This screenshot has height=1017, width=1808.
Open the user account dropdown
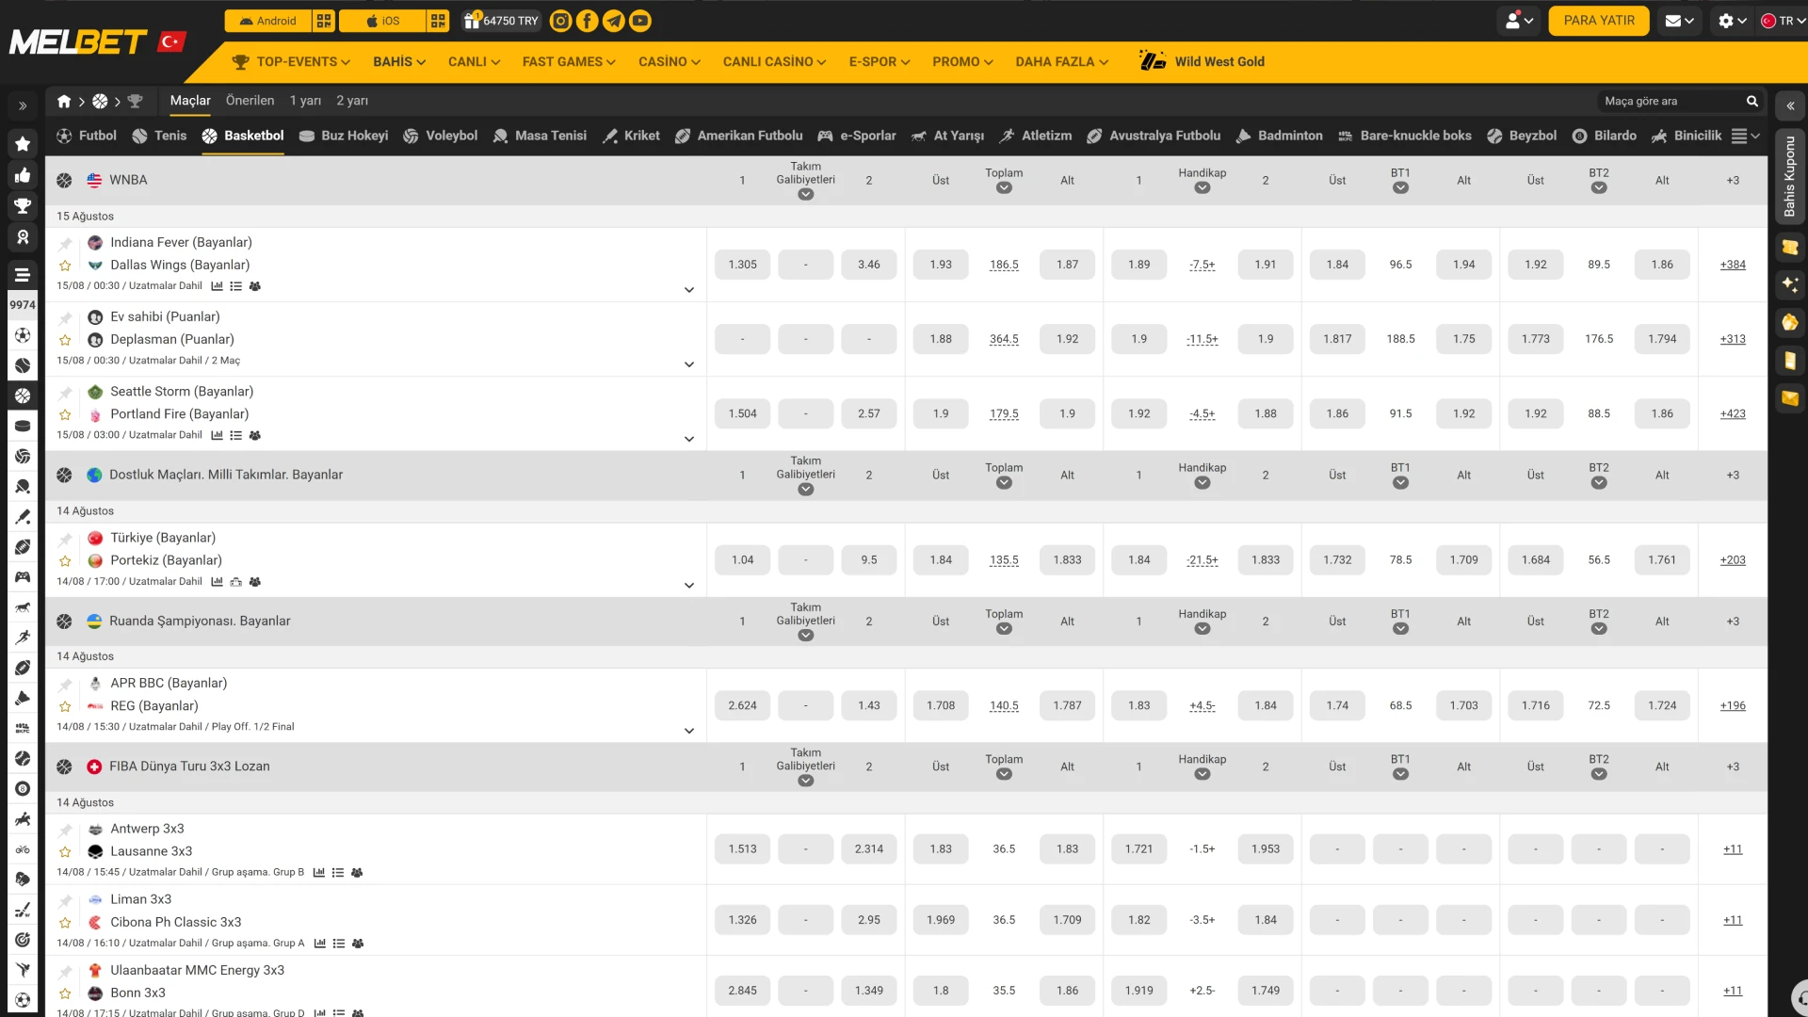(1519, 21)
